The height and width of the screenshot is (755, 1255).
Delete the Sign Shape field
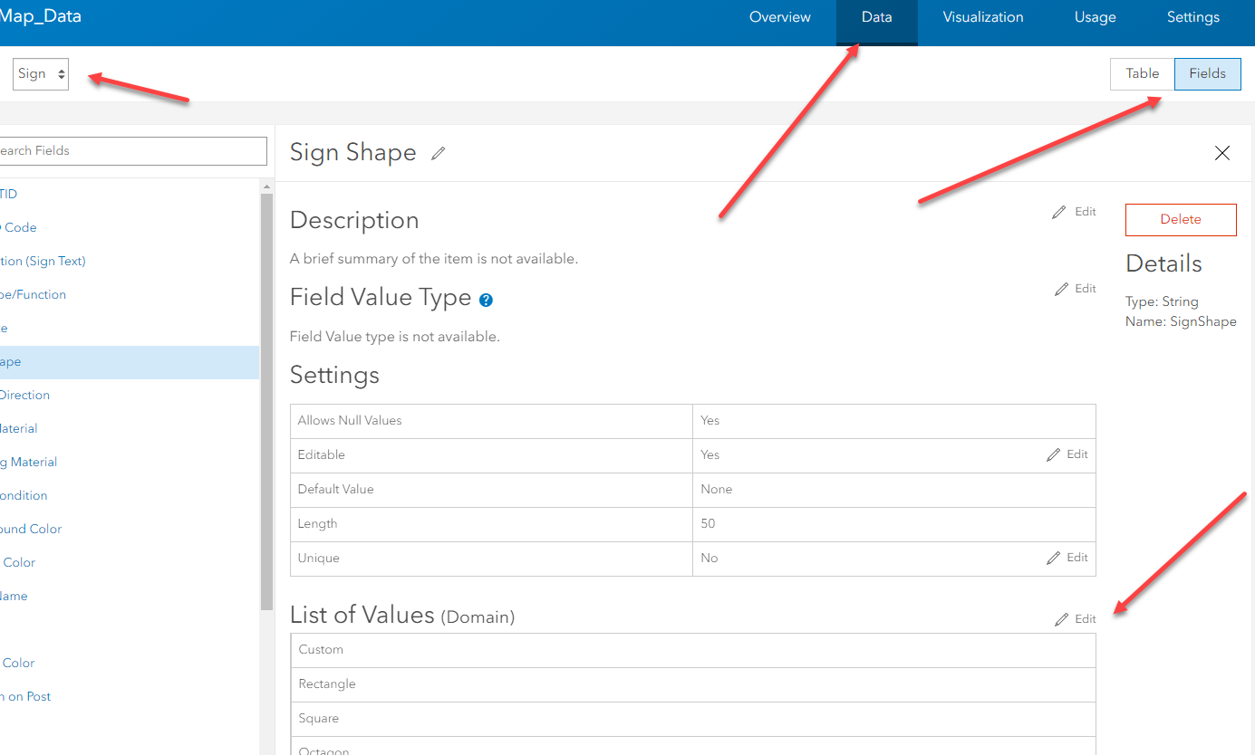pos(1181,220)
